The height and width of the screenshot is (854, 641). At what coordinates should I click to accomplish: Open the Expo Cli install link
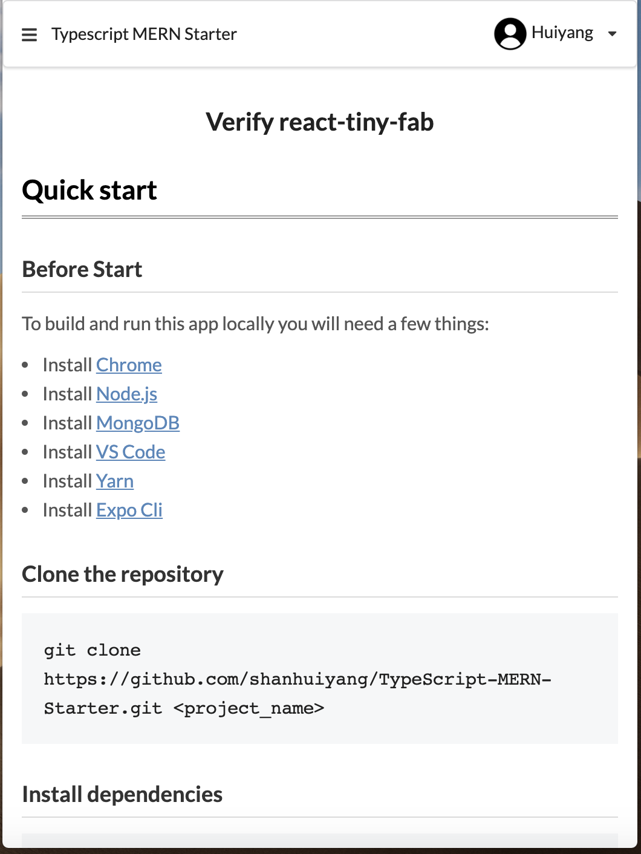click(x=129, y=510)
